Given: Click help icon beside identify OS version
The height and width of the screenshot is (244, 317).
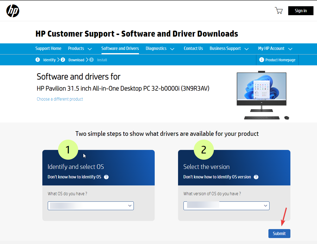Looking at the screenshot, I should tap(256, 177).
